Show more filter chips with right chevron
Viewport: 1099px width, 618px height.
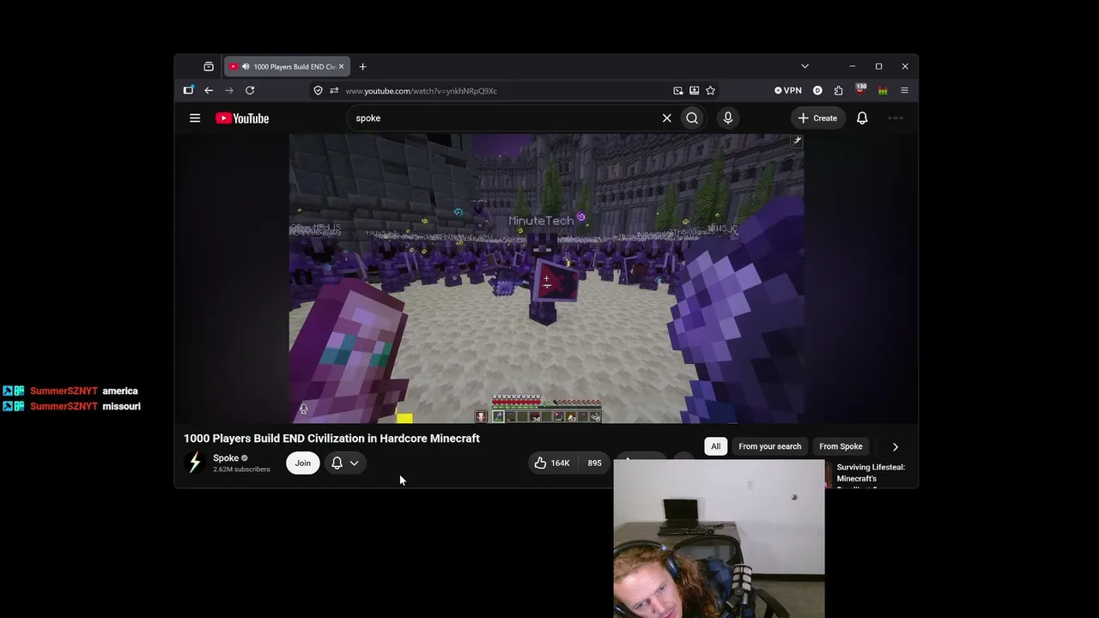[x=895, y=446]
